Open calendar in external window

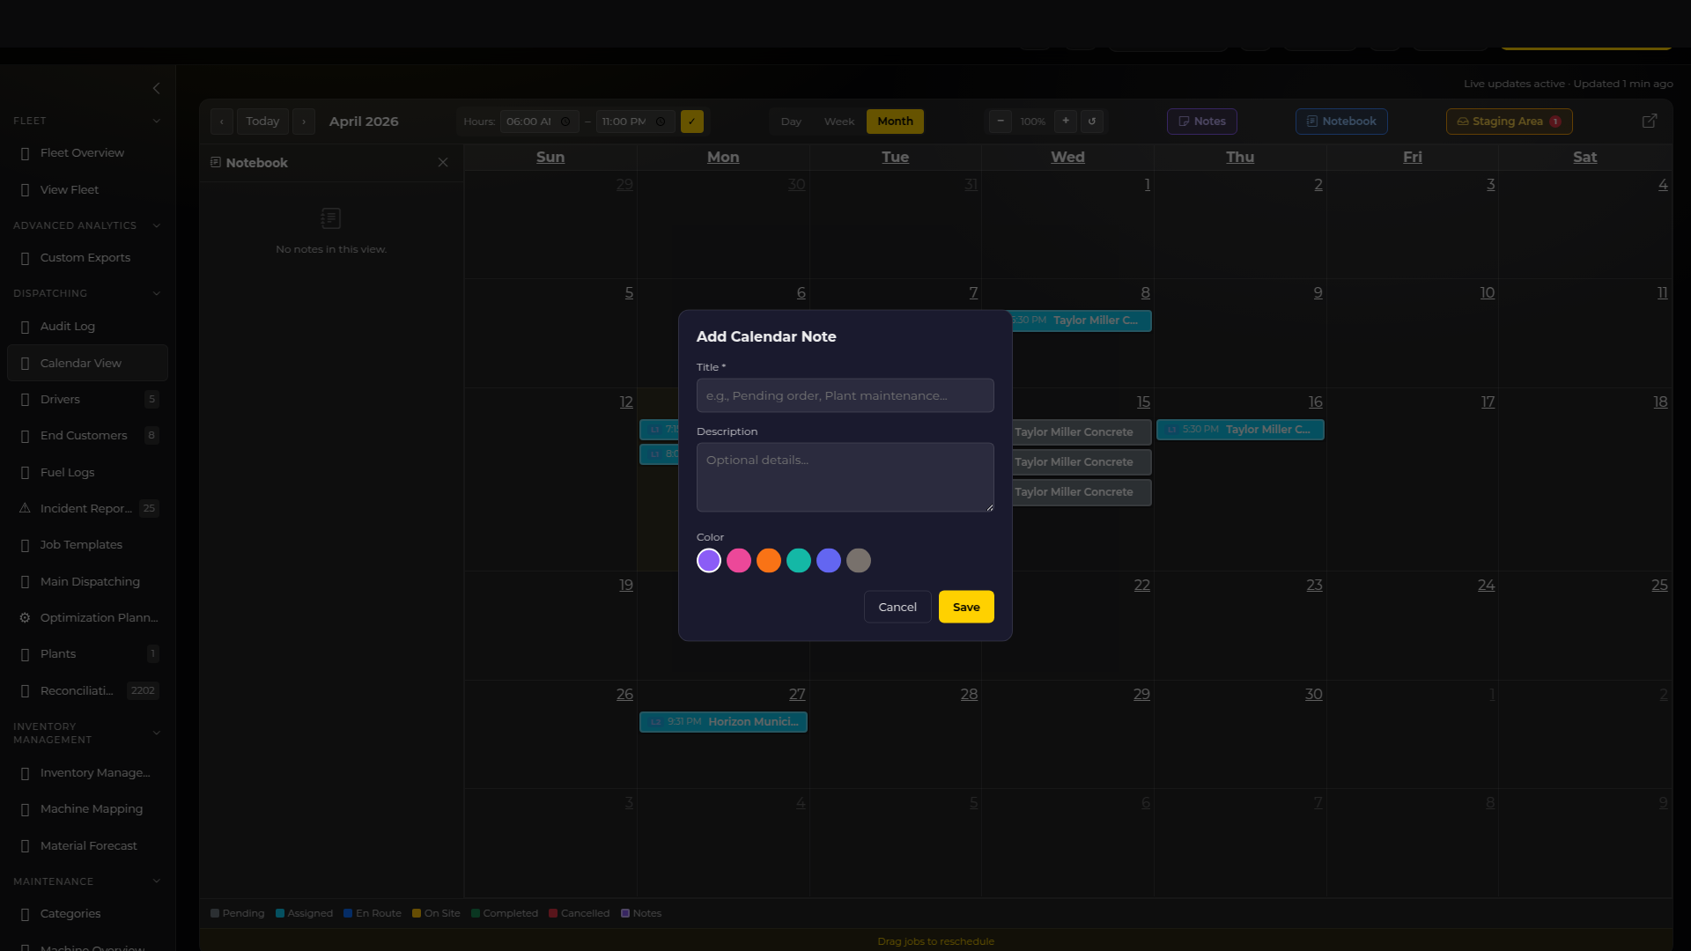1649,121
